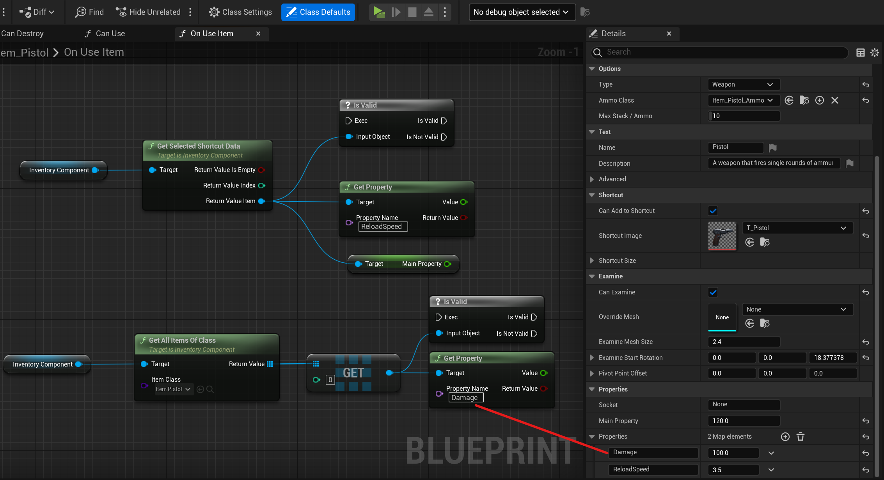Open Override Mesh None dropdown
884x480 pixels.
pos(797,309)
